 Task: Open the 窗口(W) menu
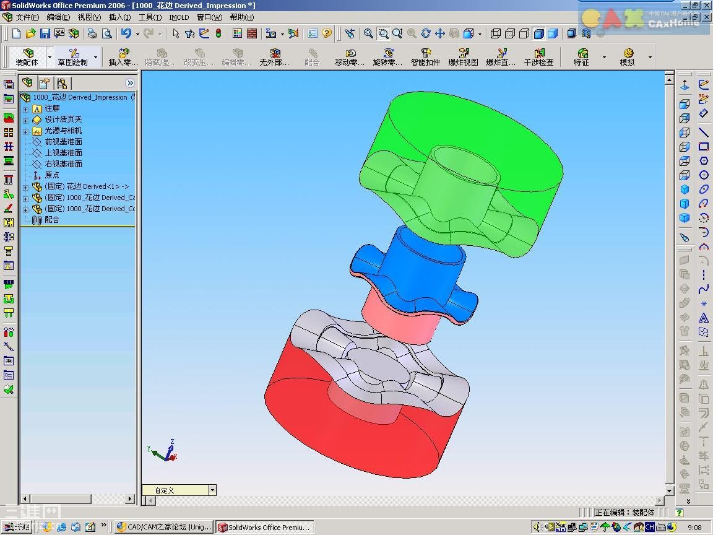210,17
